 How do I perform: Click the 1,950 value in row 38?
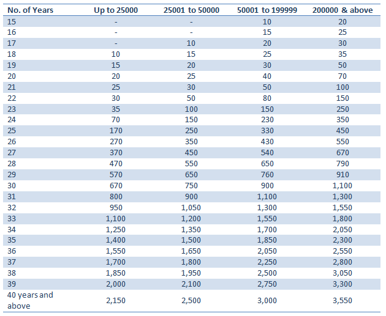[191, 273]
